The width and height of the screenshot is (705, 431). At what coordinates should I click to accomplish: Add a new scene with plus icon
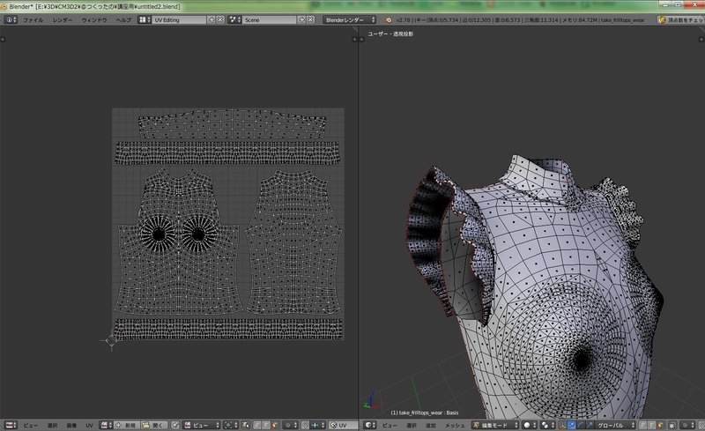(301, 19)
